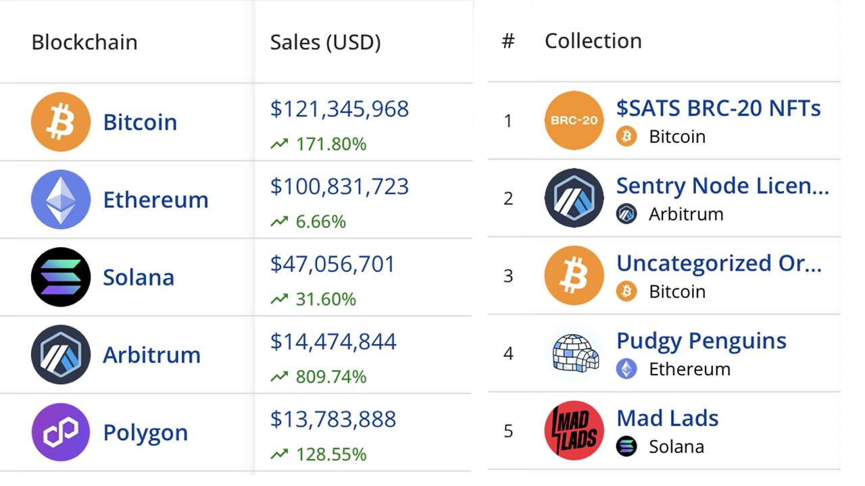865x486 pixels.
Task: Select the Polygon purple icon
Action: pos(60,432)
